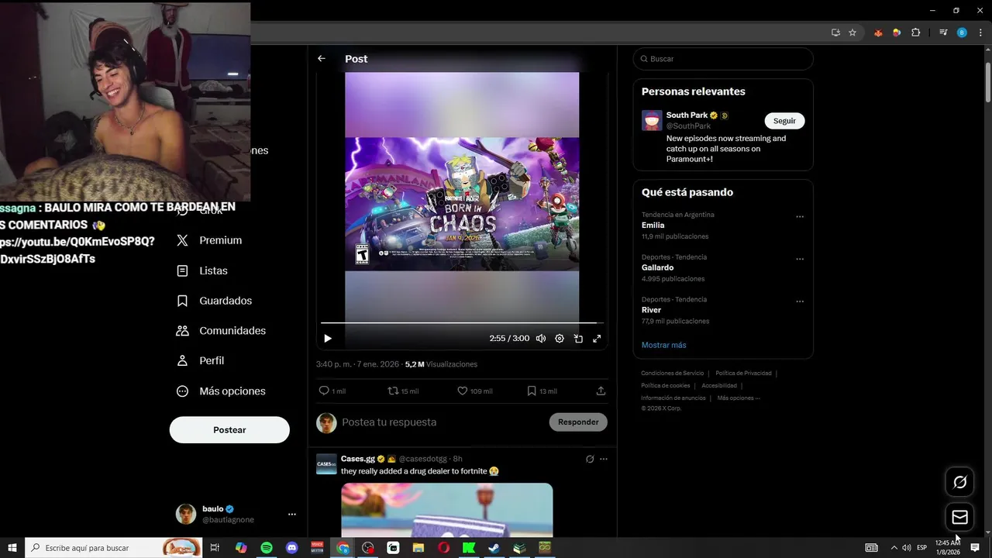The height and width of the screenshot is (558, 992).
Task: Show hidden system tray icons
Action: (x=894, y=548)
